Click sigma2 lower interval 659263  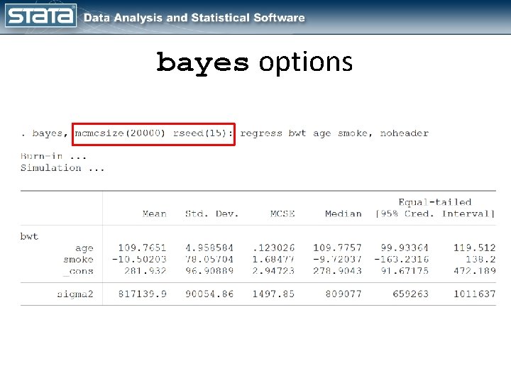[x=411, y=294]
